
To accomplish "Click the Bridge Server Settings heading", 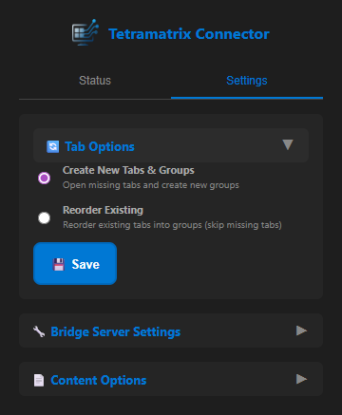I will point(116,331).
